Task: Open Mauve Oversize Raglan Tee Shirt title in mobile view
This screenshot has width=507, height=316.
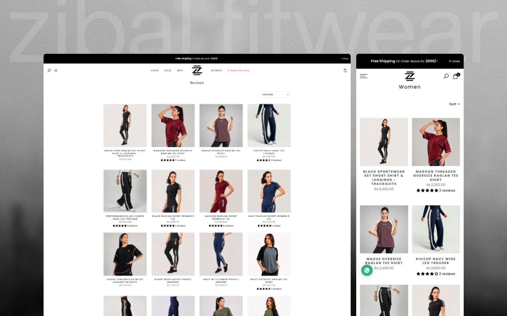Action: pyautogui.click(x=384, y=261)
